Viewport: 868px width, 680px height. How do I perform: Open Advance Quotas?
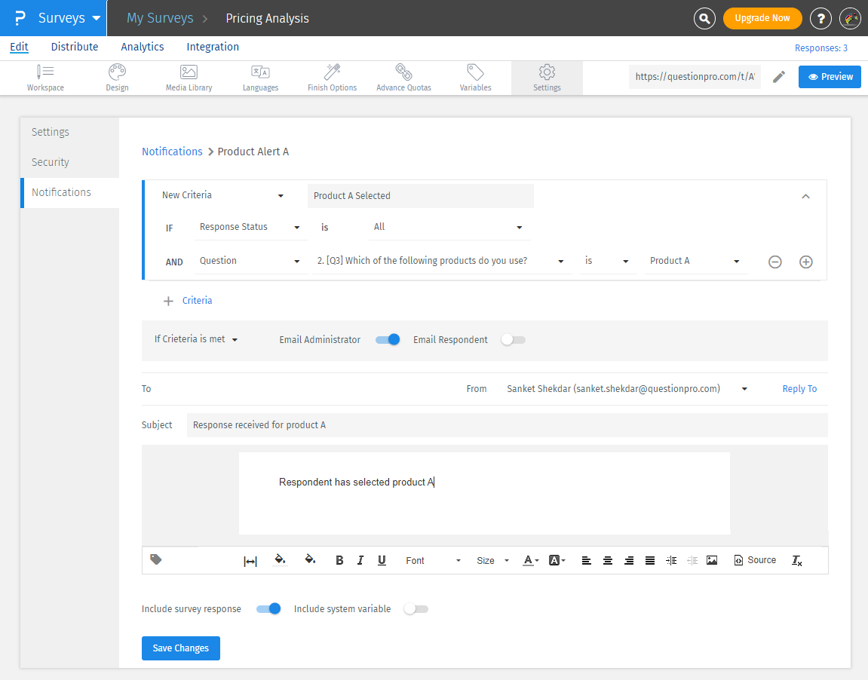tap(403, 77)
